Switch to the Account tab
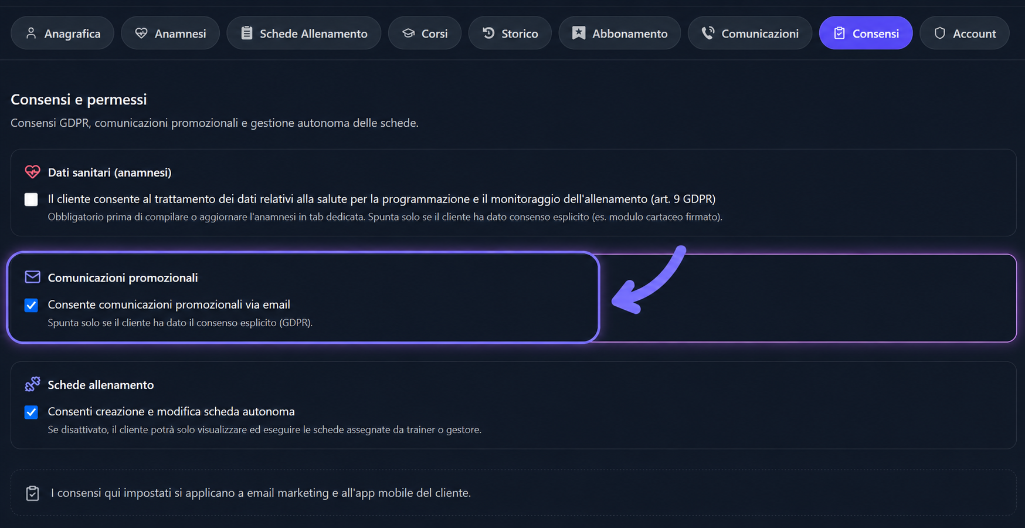 [x=964, y=33]
